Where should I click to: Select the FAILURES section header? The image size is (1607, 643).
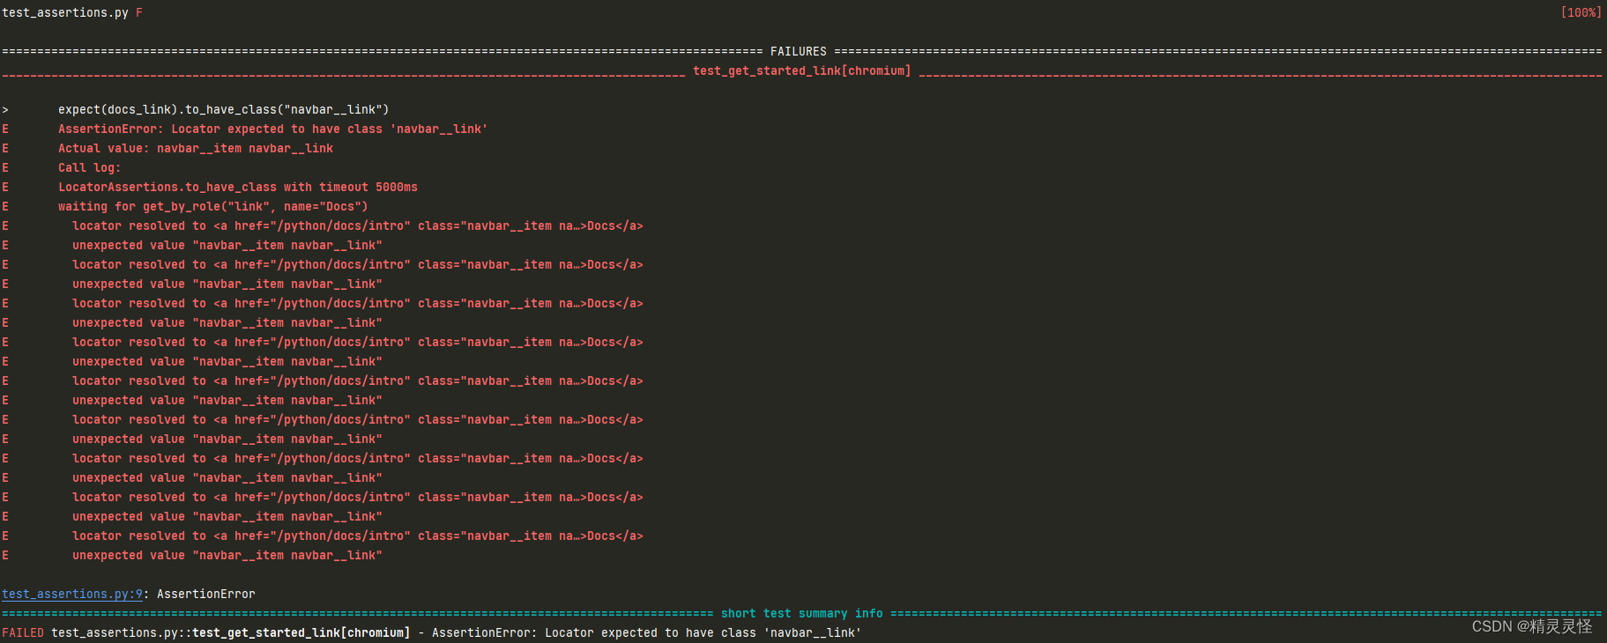[799, 52]
